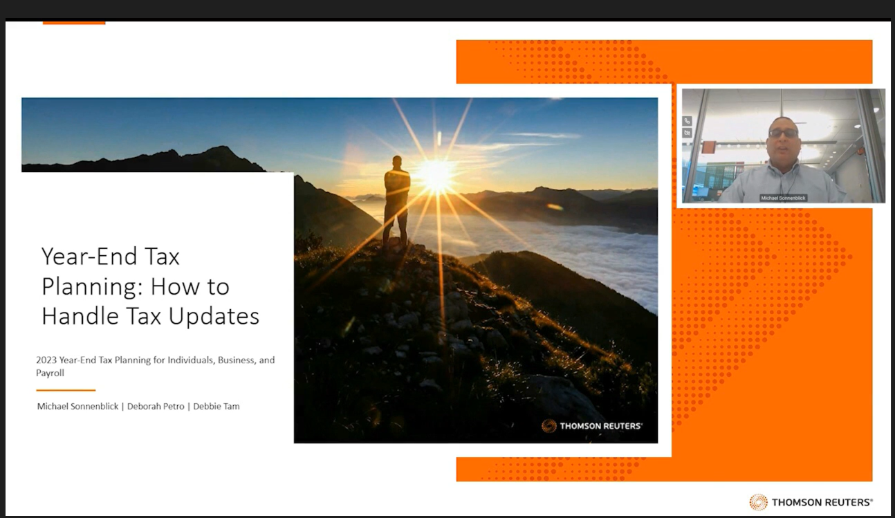Screen dimensions: 895x518
Task: Click the "THOMSON REUTERS" text inside the photo
Action: 600,426
